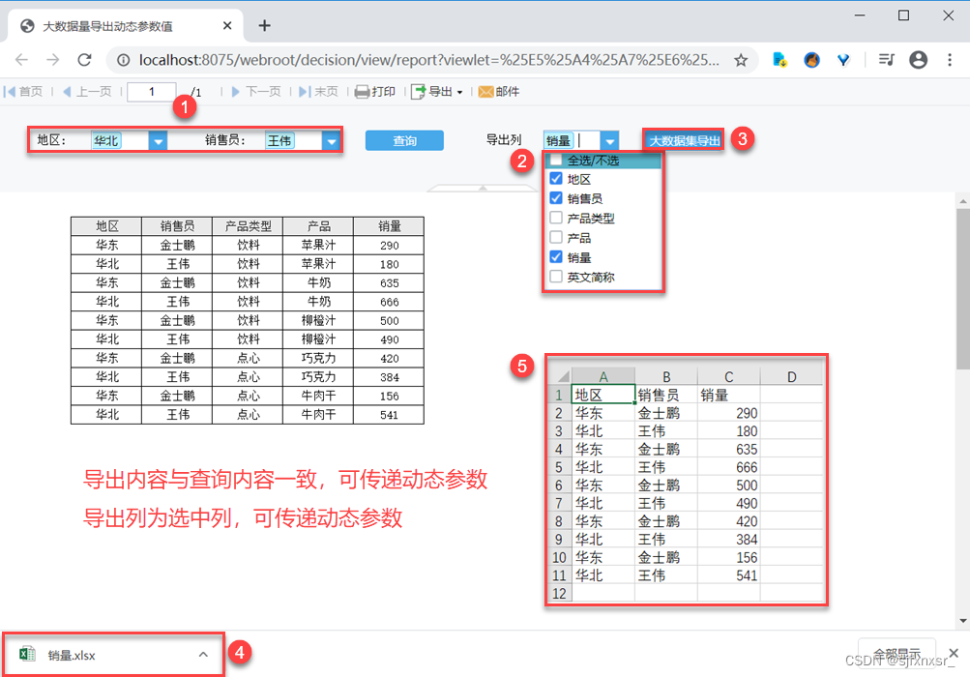This screenshot has height=677, width=970.
Task: Expand the 销量.xlsx download options chevron
Action: tap(203, 654)
